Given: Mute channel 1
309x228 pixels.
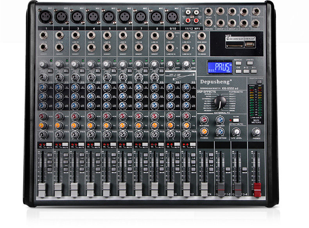Looking at the screenshot, I should (49, 145).
